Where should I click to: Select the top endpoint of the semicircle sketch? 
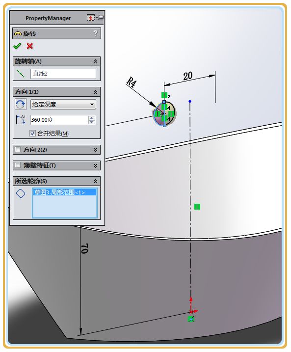[x=164, y=102]
